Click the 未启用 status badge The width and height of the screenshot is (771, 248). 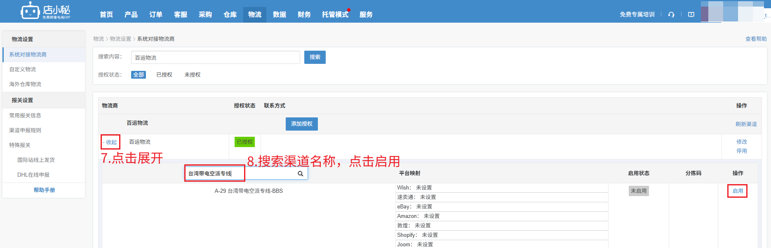click(x=639, y=191)
